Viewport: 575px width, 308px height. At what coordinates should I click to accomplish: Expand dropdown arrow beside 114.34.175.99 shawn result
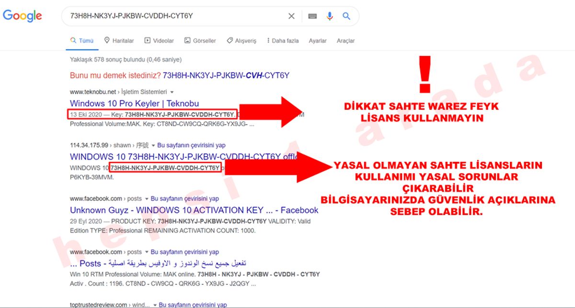153,145
